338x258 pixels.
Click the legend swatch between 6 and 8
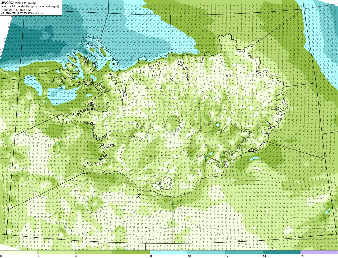(132, 252)
